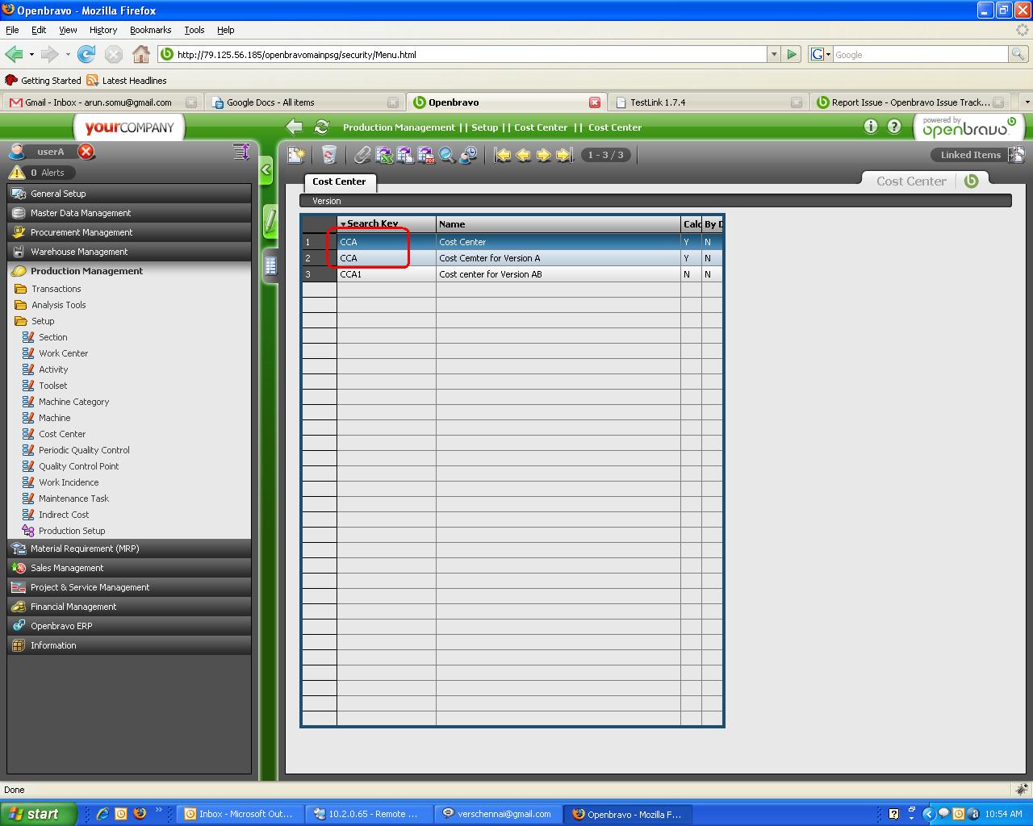
Task: Collapse the Production Management menu
Action: point(129,271)
